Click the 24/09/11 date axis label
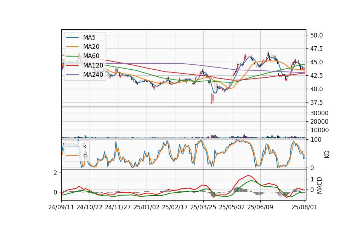Image resolution: width=340 pixels, height=244 pixels. tap(61, 207)
